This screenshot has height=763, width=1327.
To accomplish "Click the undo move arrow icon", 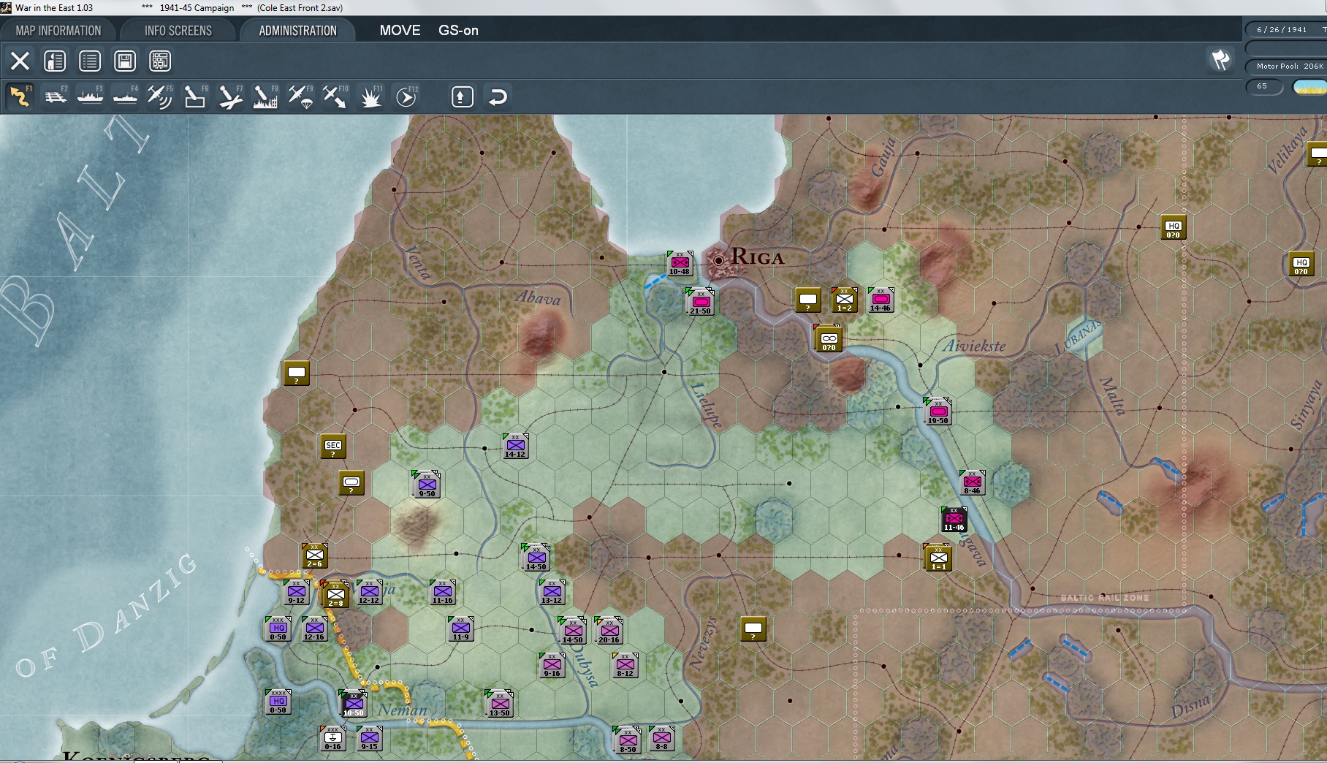I will tap(498, 96).
